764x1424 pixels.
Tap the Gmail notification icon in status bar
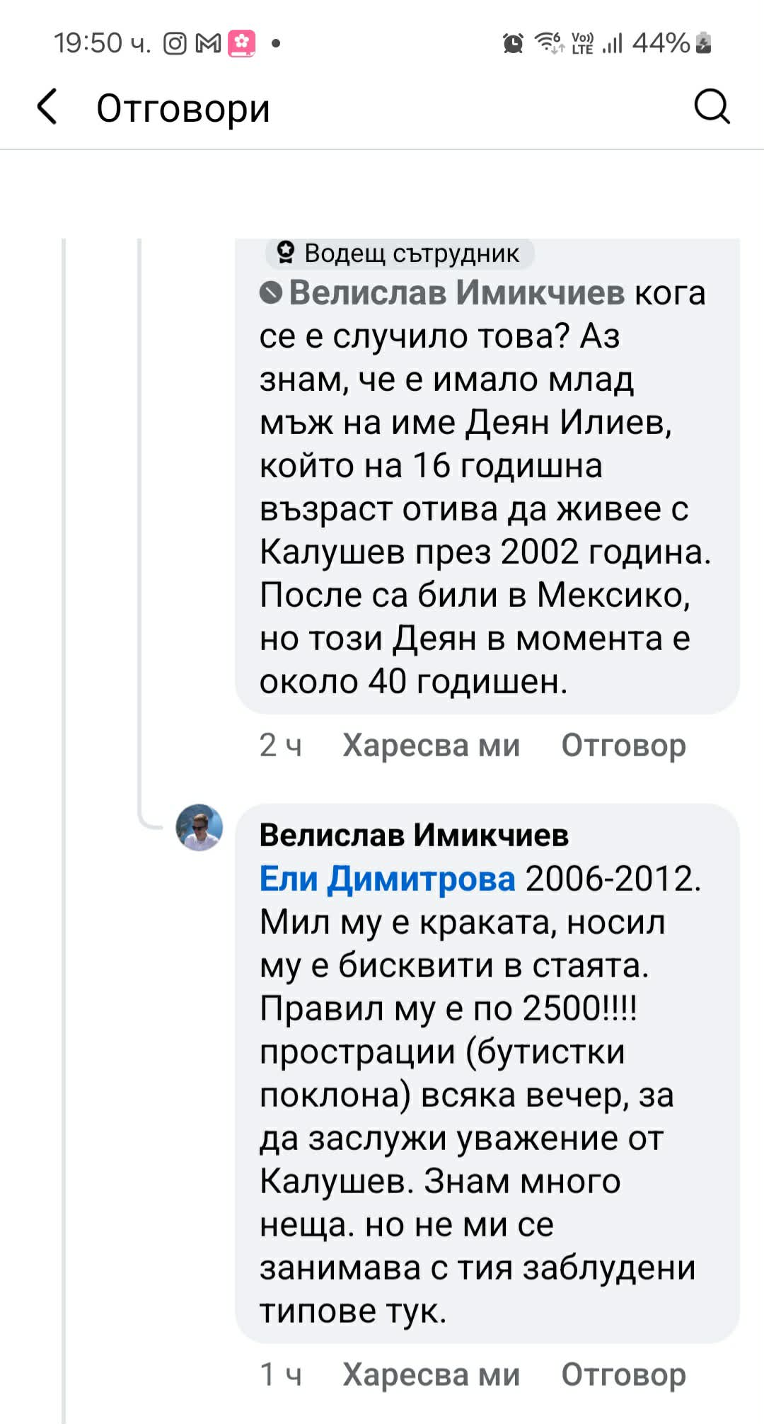tap(208, 44)
